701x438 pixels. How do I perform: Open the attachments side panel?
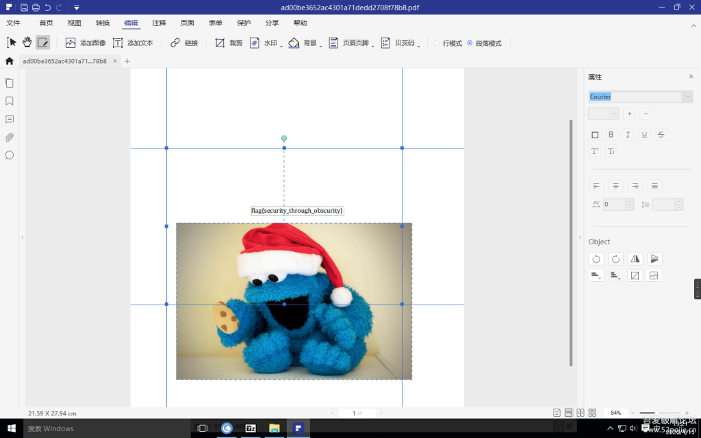tap(10, 137)
